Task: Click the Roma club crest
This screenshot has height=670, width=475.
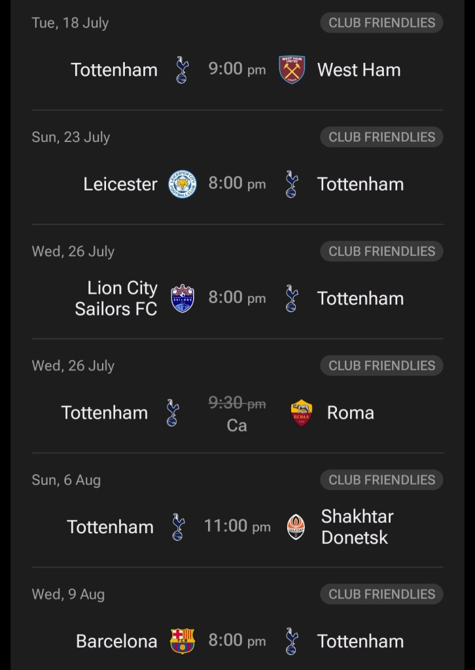Action: 302,413
